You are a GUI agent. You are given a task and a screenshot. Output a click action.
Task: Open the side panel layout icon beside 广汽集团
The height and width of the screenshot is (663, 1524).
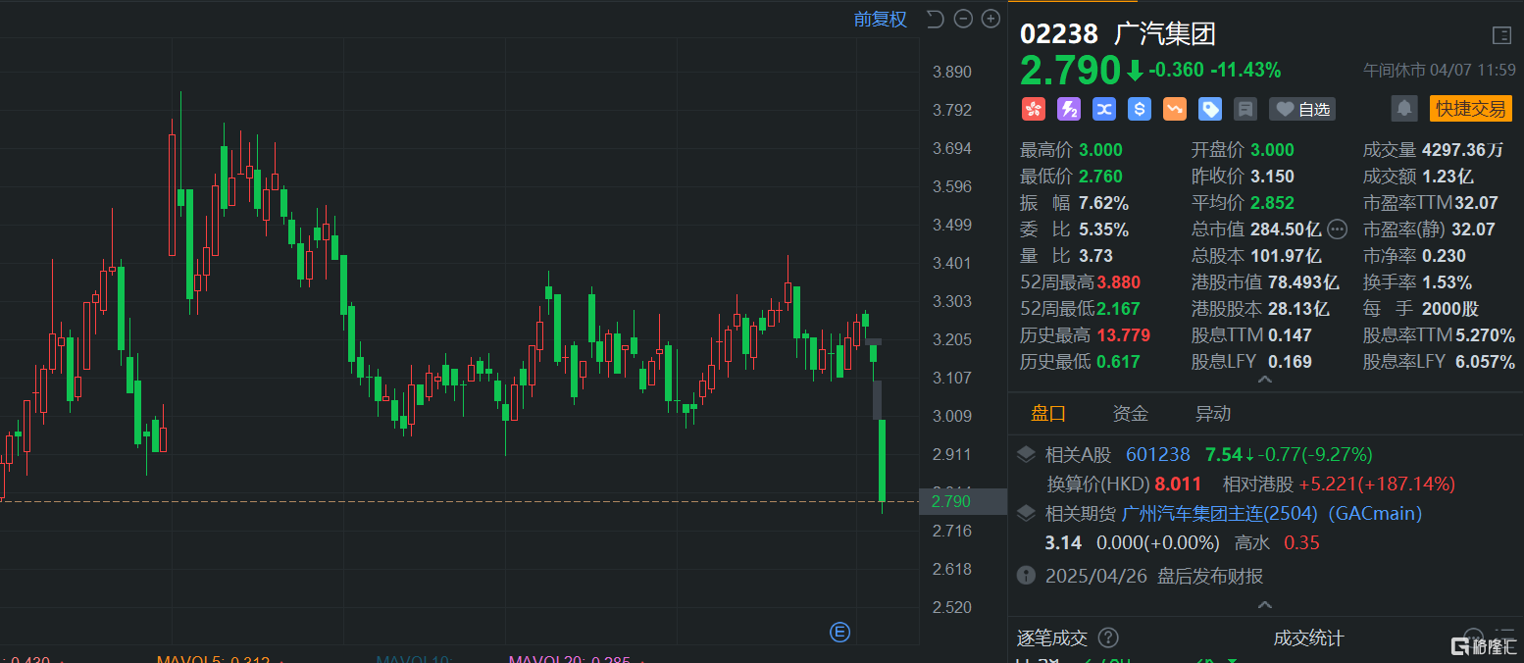point(1501,35)
